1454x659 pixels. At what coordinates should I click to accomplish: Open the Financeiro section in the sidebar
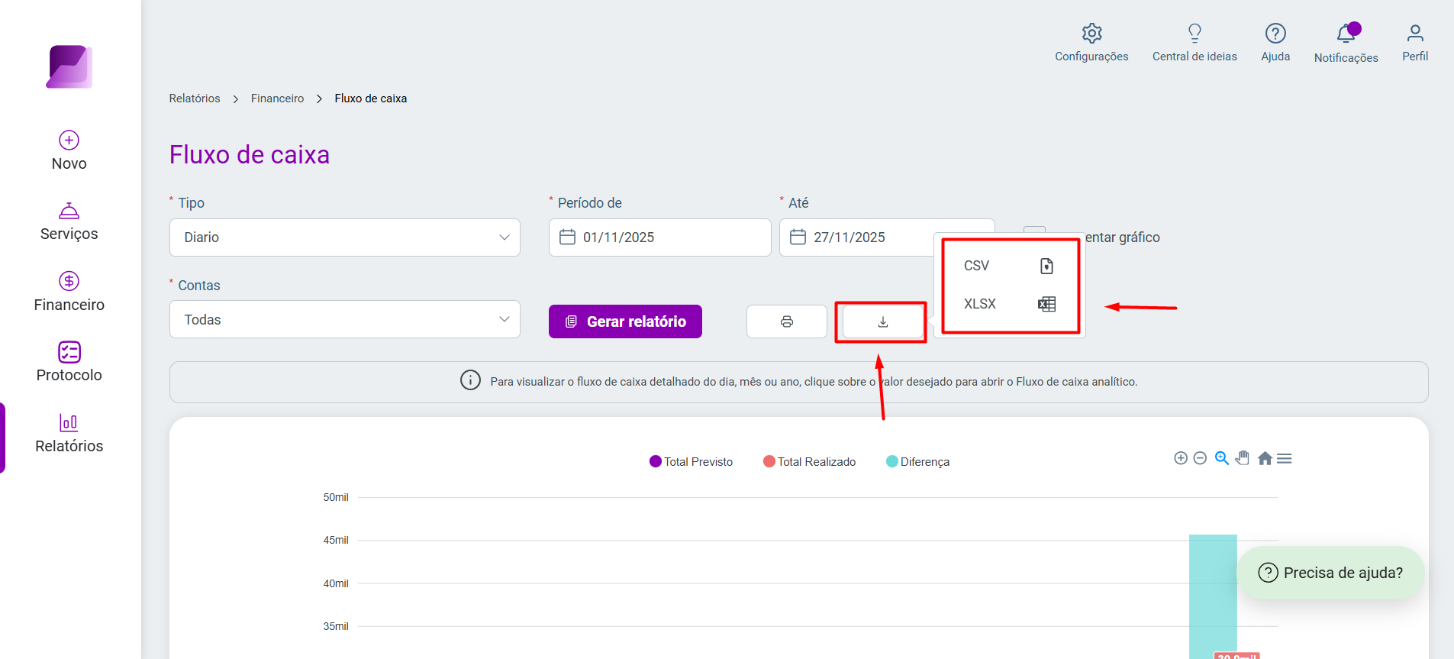[x=69, y=292]
